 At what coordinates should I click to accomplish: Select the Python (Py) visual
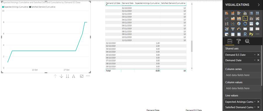coord(251,34)
